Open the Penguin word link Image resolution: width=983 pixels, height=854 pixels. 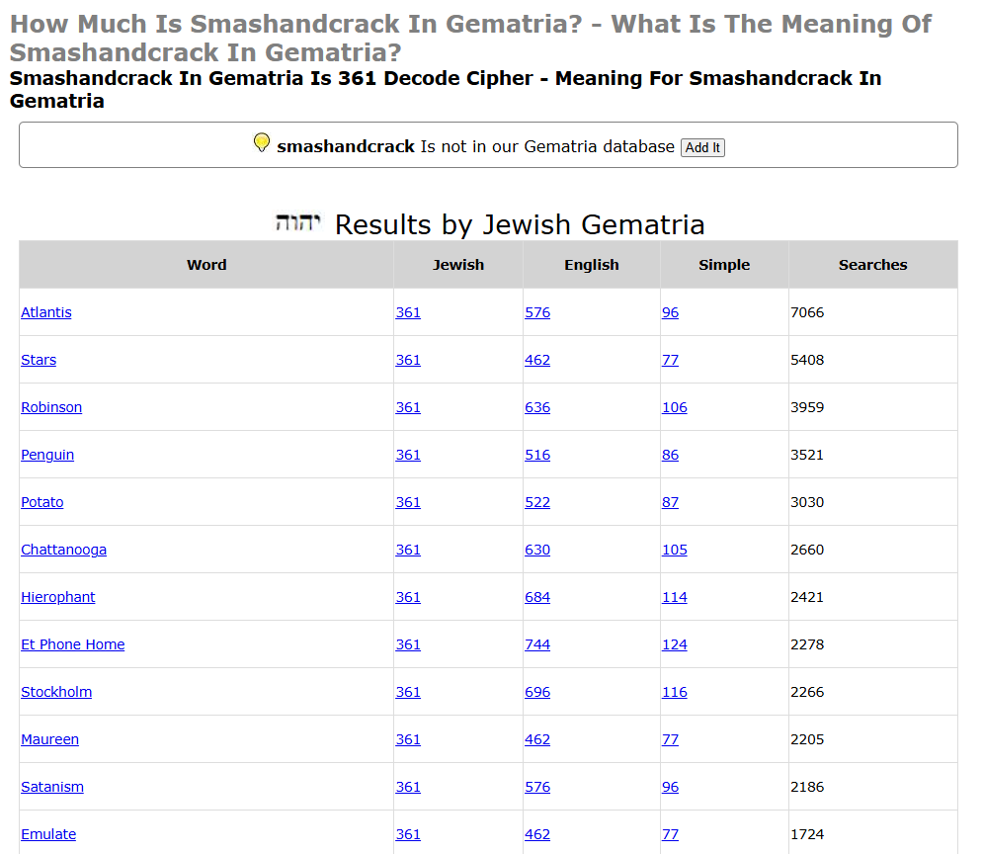47,456
